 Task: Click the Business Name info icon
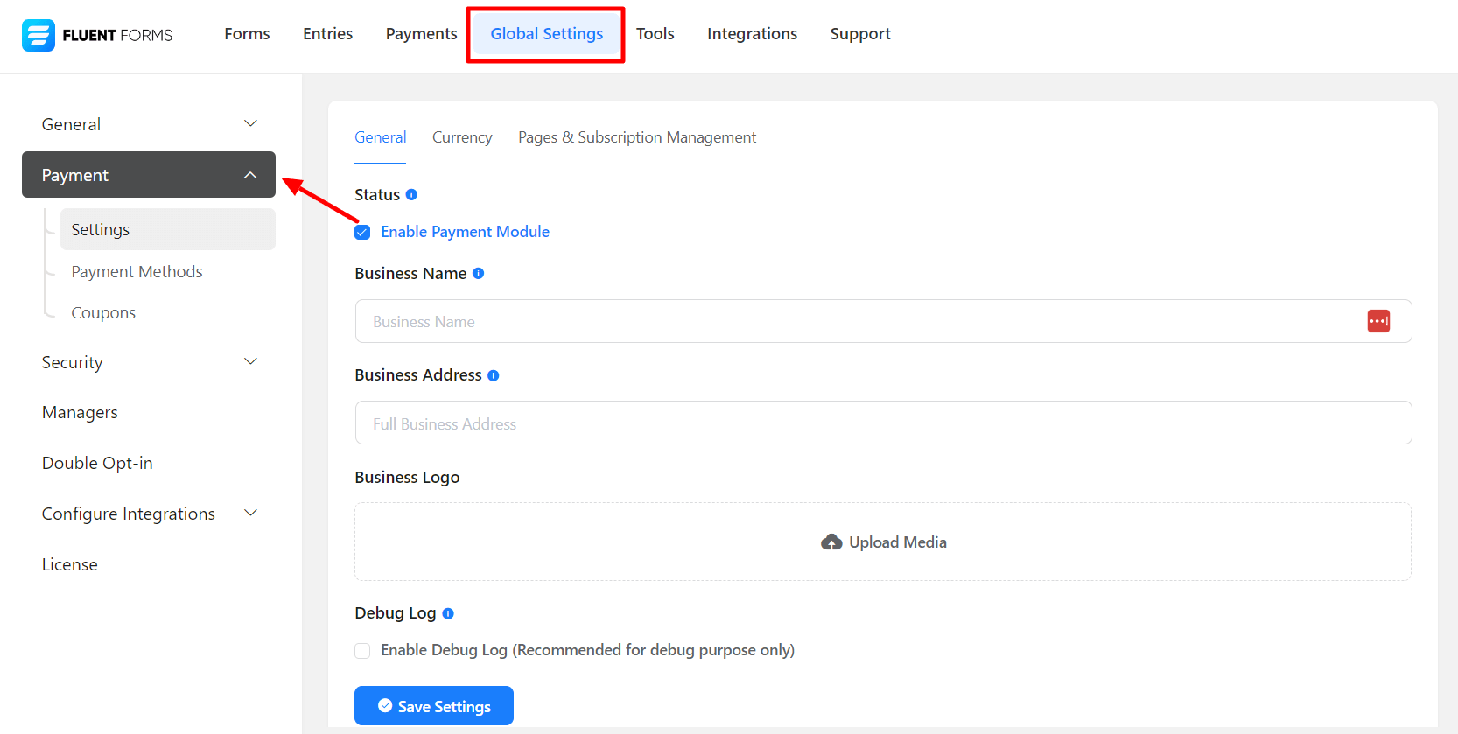[x=478, y=274]
